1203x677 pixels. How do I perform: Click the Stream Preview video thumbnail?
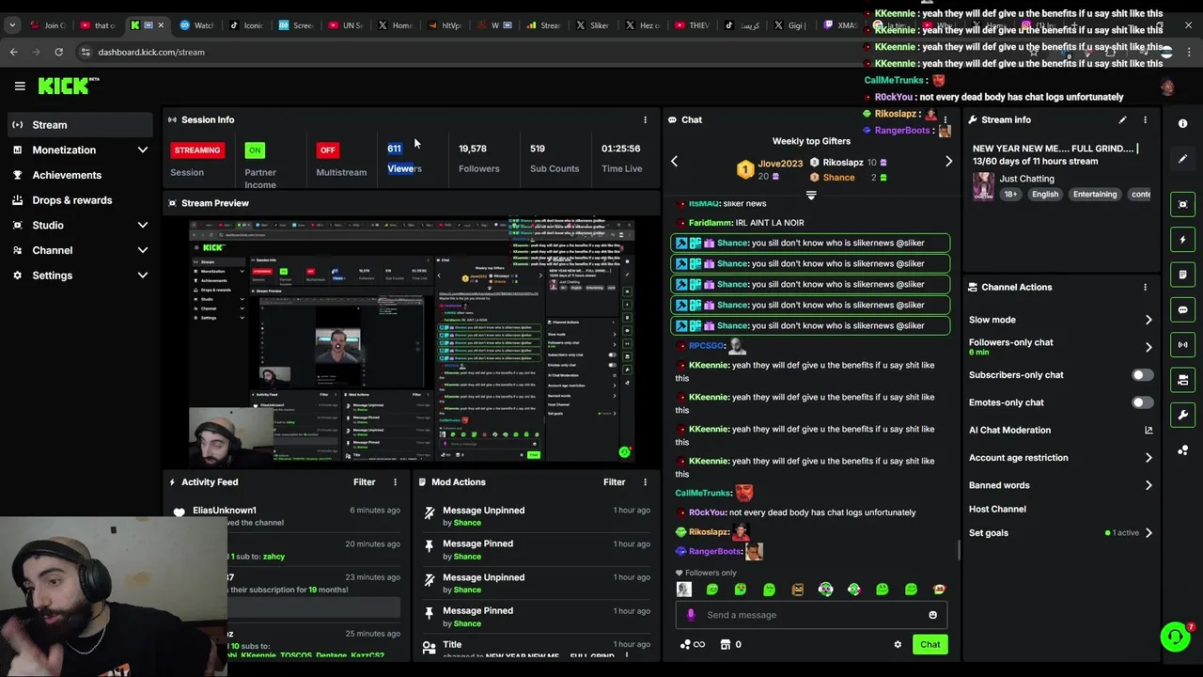[412, 340]
